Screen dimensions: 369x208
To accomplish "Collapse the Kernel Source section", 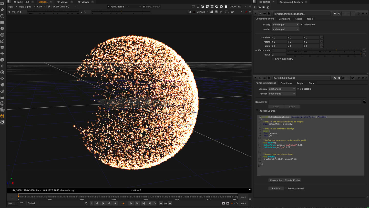I will point(257,111).
